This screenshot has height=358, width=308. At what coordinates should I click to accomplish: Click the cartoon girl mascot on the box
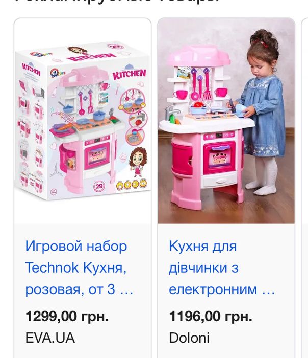click(x=138, y=162)
